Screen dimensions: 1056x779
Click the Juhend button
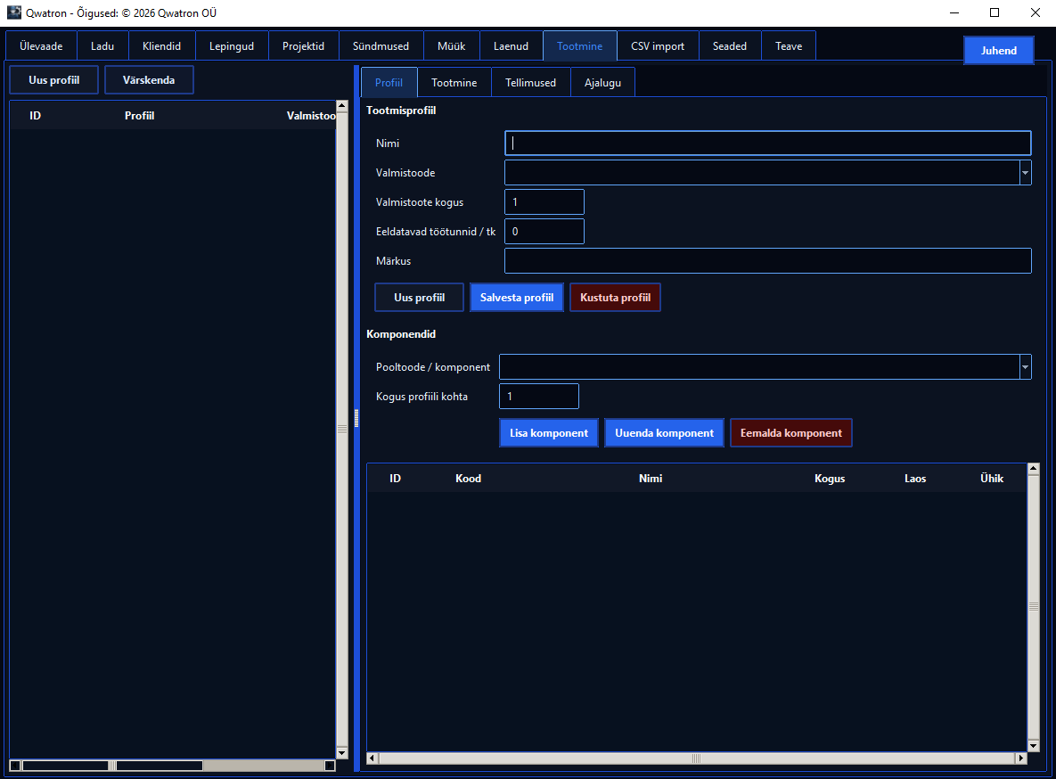tap(999, 51)
